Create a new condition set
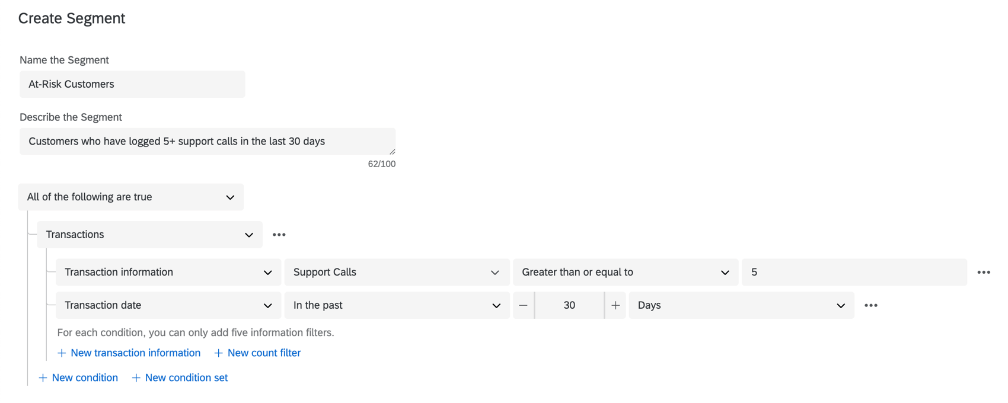 (x=179, y=378)
